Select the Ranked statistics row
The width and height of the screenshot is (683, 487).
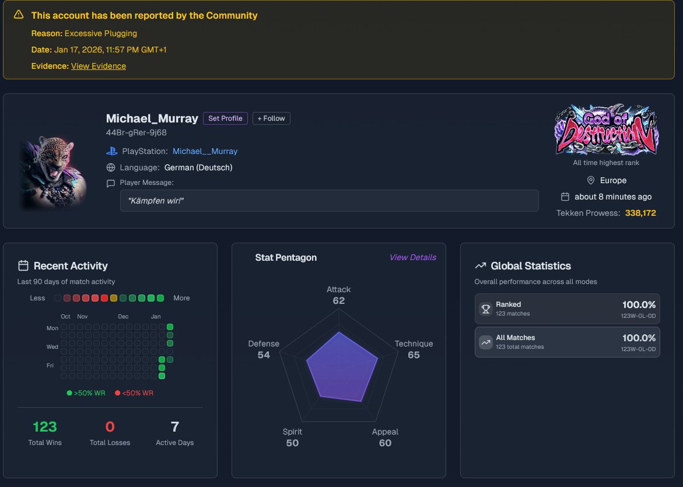click(567, 309)
